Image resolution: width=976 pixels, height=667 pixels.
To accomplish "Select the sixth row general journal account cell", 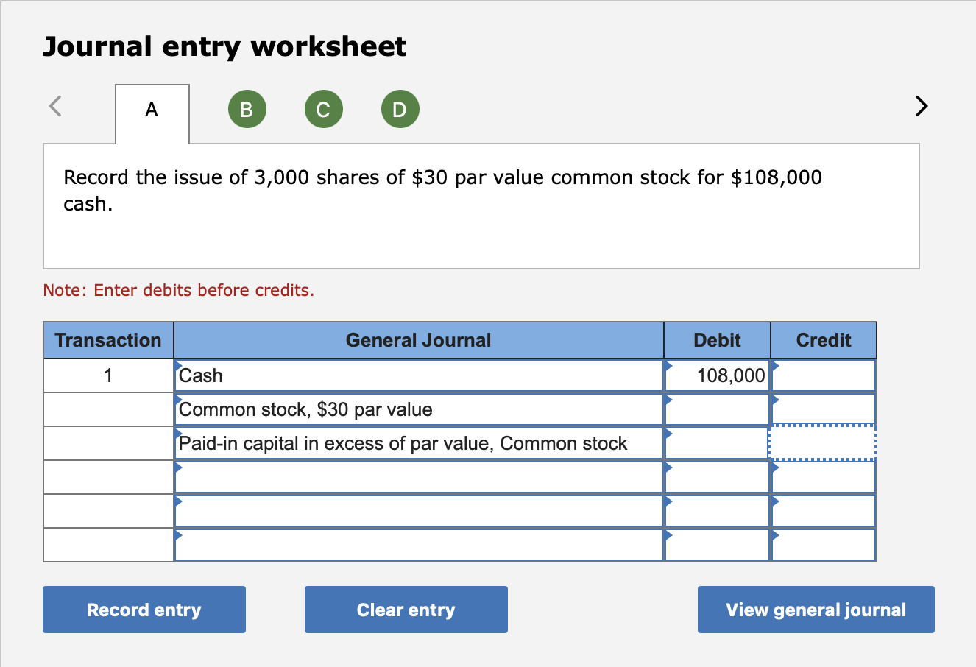I will coord(419,545).
